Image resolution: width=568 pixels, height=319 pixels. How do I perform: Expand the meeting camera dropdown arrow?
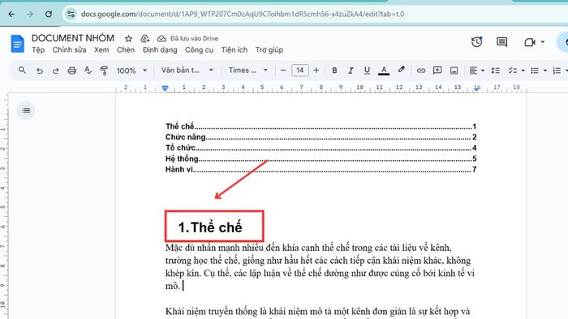click(x=543, y=42)
